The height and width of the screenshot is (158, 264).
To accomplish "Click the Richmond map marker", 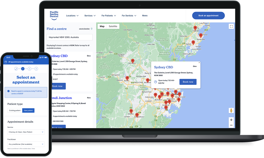I will [x=133, y=61].
